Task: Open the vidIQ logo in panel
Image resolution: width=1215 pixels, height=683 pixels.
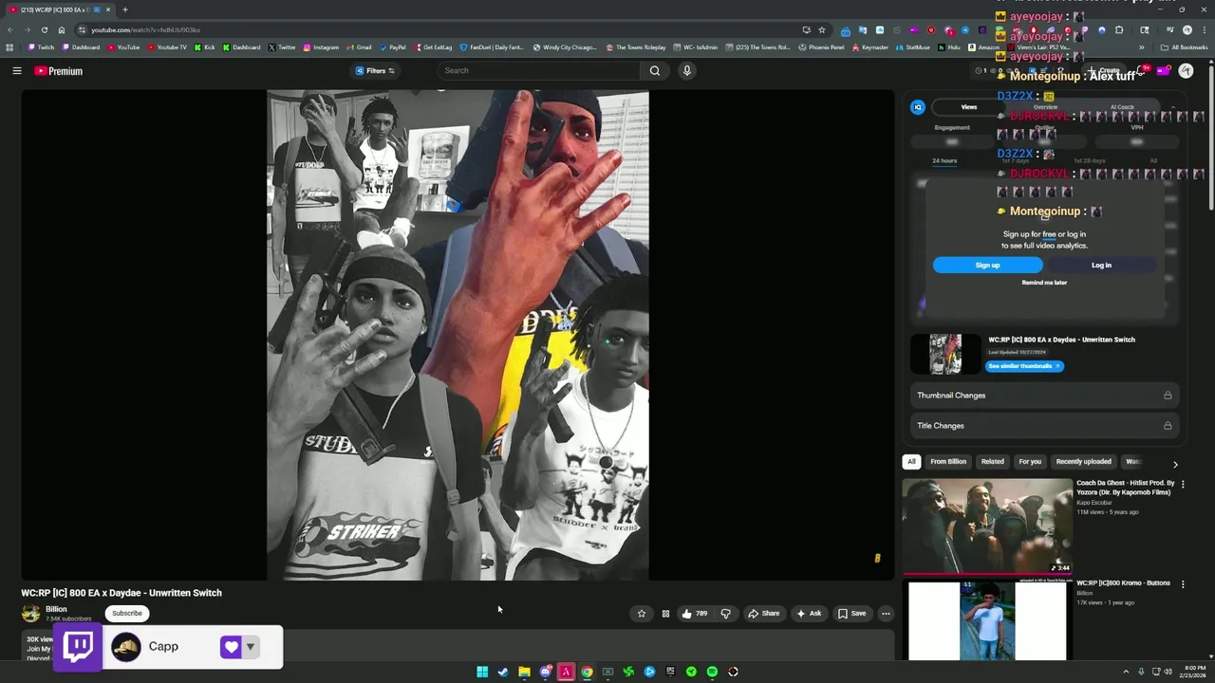Action: coord(918,107)
